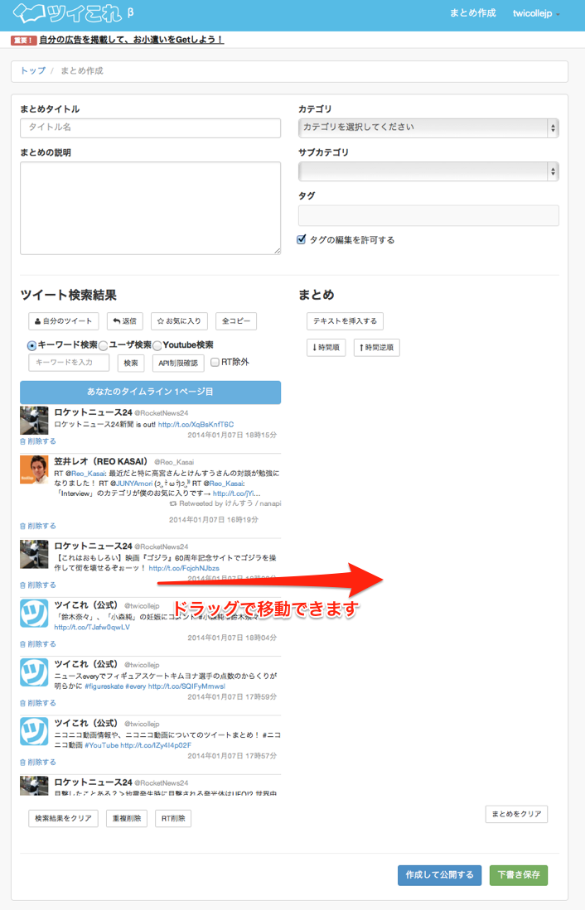Click the 重複削除 button
Viewport: 585px width, 910px height.
127,818
